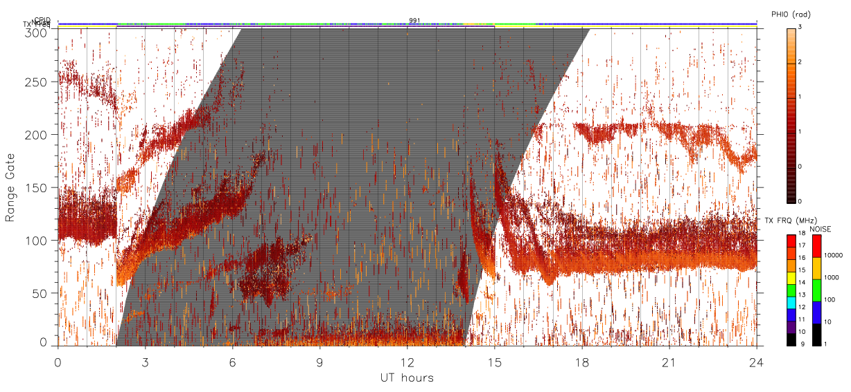Click the blue 11-12 MHz TX FRQ swatch
This screenshot has height=392, width=851.
(x=791, y=315)
